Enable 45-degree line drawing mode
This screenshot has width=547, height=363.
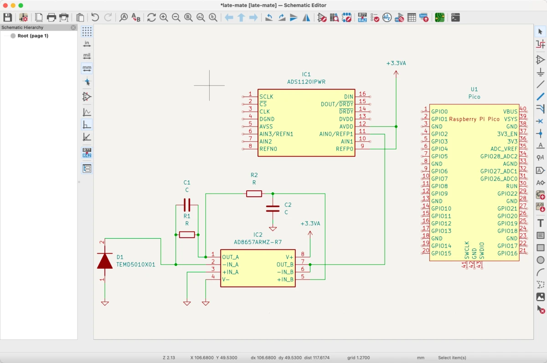(x=87, y=137)
